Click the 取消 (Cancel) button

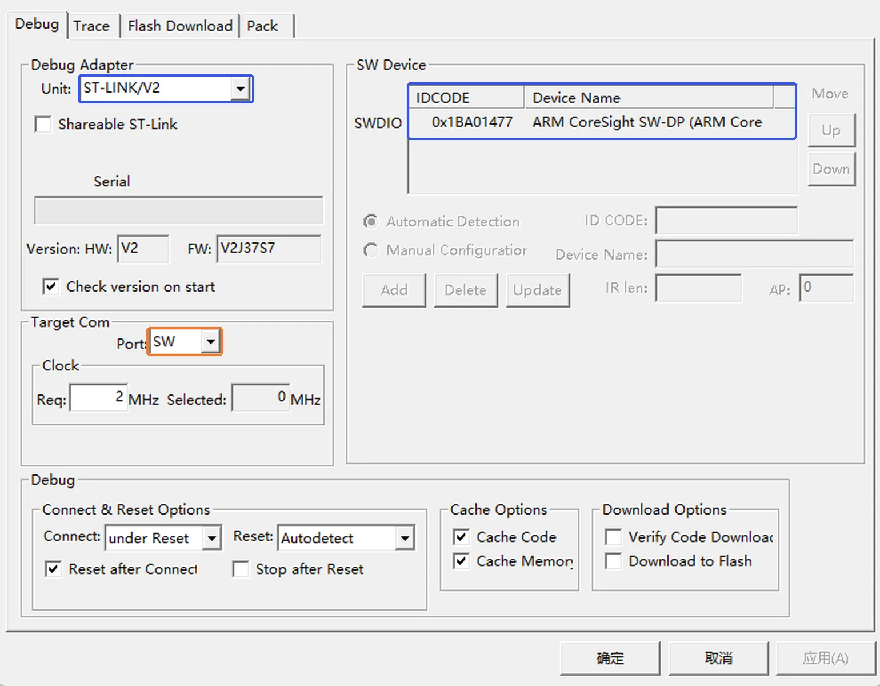[719, 658]
